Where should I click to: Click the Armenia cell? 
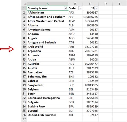click(47, 55)
